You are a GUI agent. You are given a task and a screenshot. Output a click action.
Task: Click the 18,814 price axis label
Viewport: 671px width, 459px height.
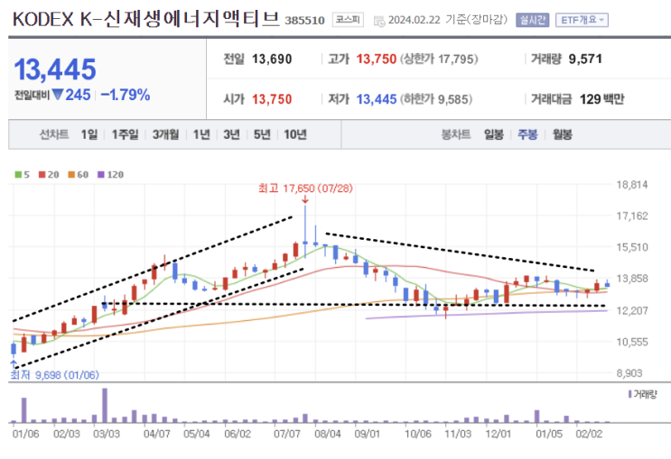tap(632, 185)
